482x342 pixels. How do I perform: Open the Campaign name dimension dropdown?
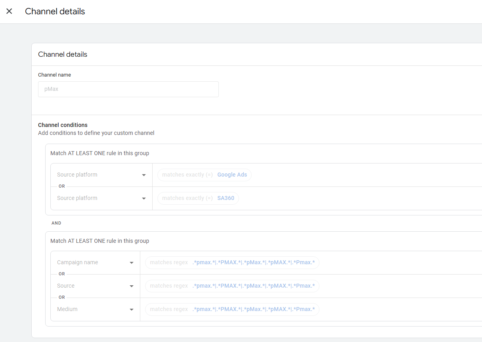coord(95,263)
